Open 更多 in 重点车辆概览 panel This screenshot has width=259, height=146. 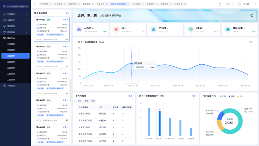67,13
